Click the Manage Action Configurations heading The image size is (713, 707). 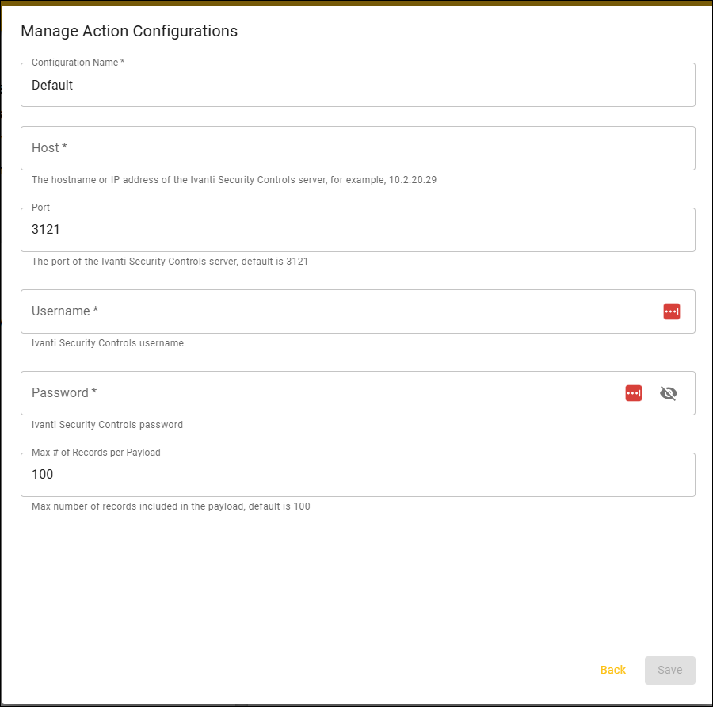[x=129, y=31]
